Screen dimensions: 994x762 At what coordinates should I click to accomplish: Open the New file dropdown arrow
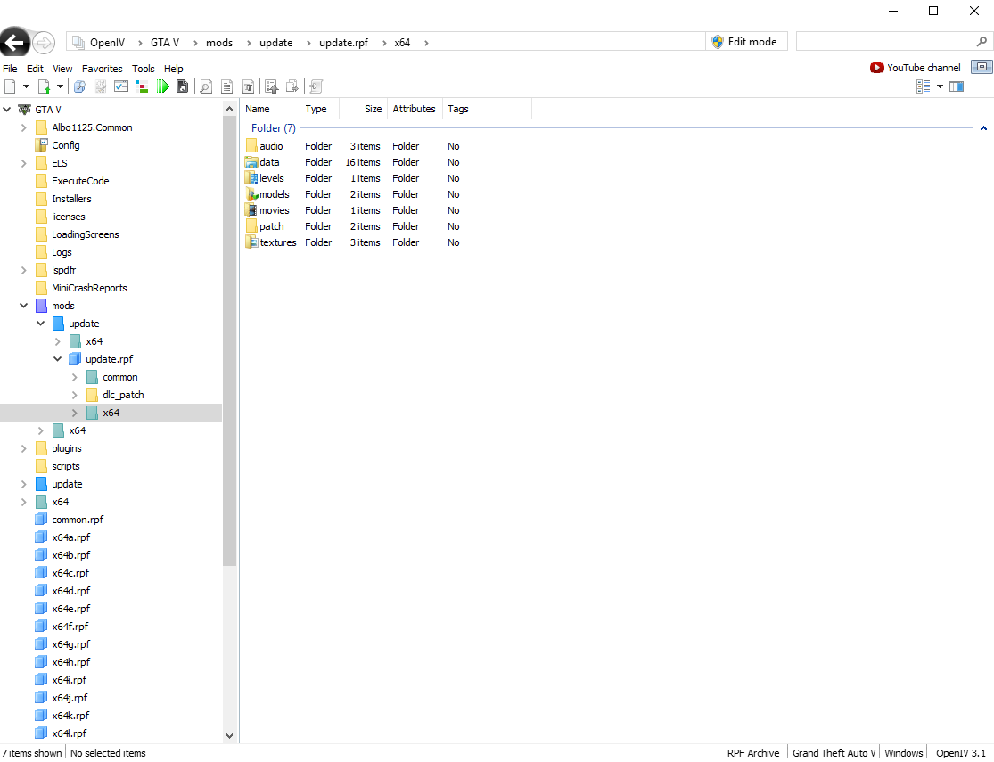point(26,86)
